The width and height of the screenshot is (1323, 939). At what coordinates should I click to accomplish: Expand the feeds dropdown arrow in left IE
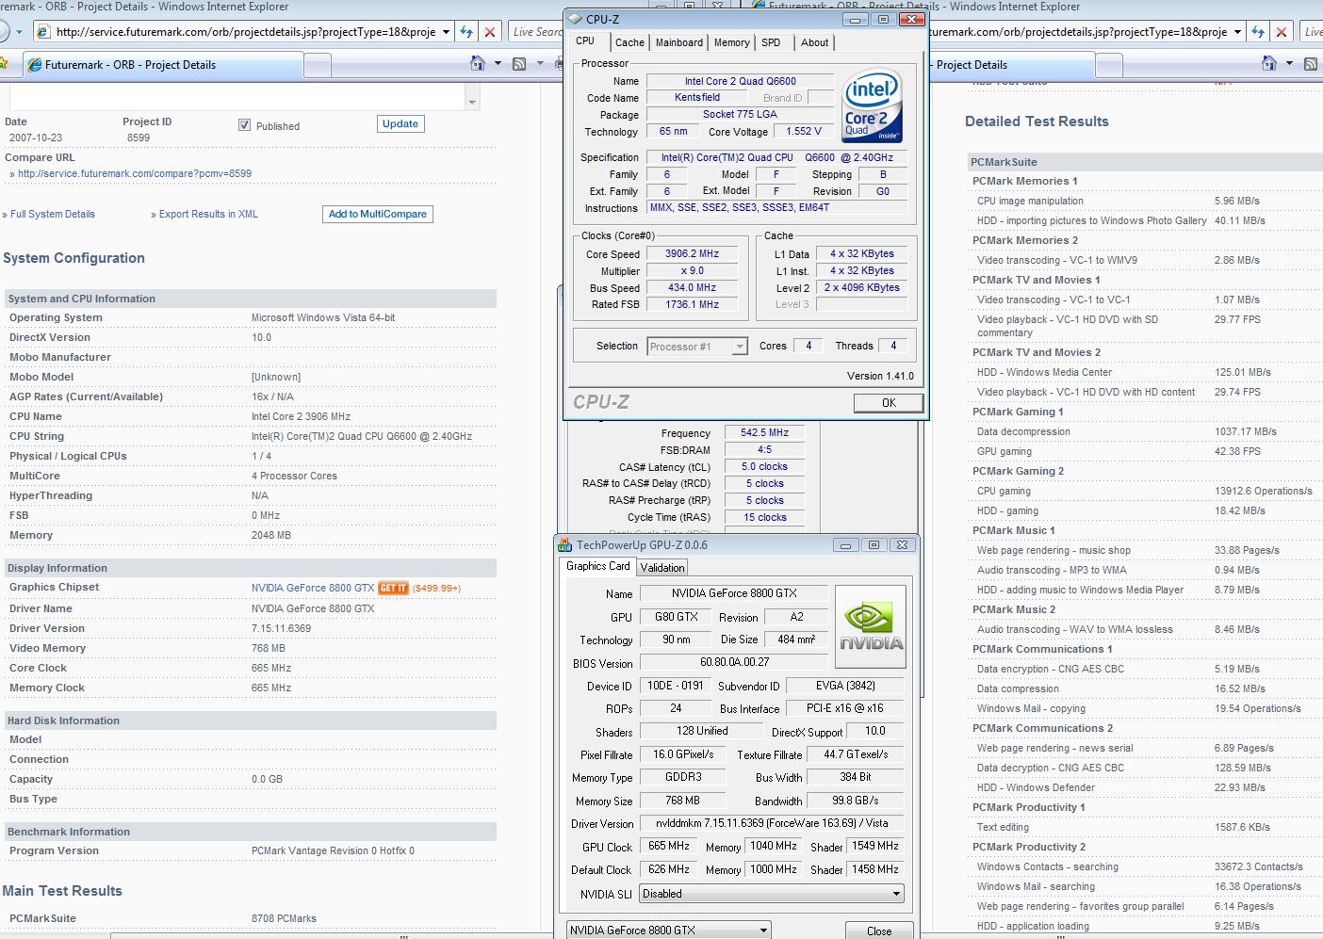[540, 64]
